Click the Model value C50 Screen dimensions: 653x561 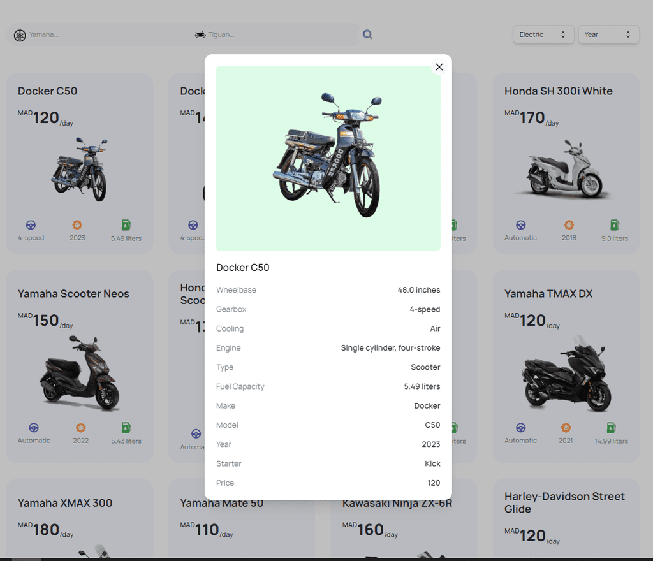432,425
